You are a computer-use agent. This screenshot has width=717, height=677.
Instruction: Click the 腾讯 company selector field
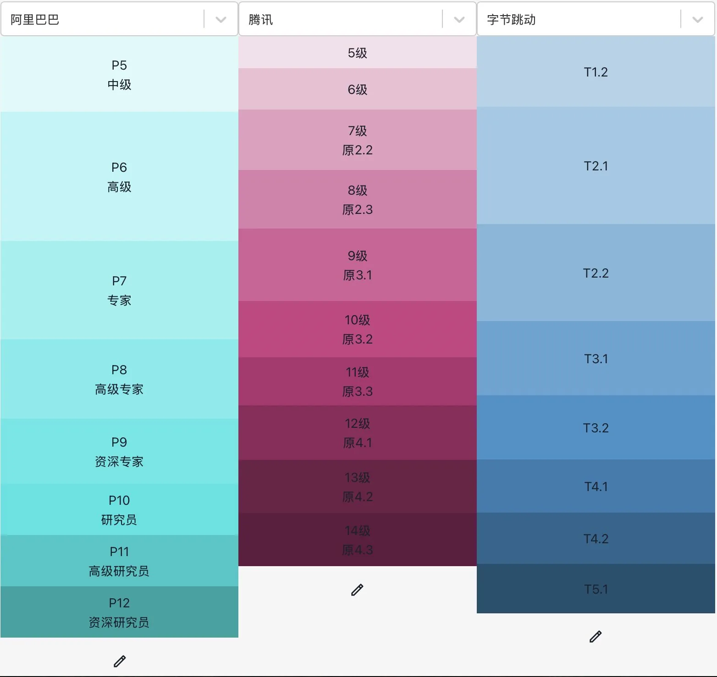358,19
